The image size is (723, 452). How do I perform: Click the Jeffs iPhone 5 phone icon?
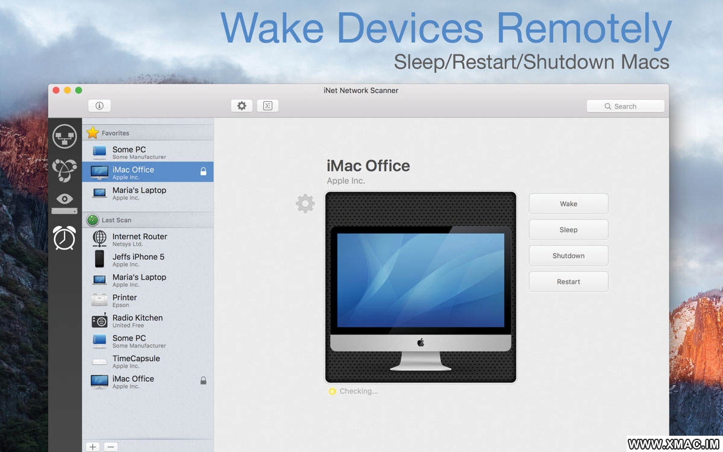[x=99, y=259]
